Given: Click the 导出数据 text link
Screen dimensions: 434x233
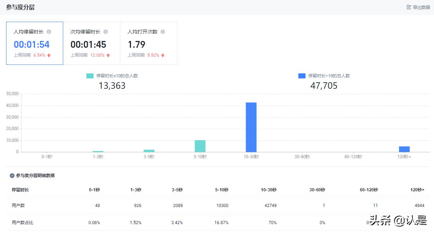Looking at the screenshot, I should [x=421, y=7].
